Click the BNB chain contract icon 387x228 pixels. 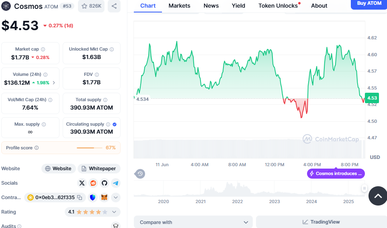(31, 197)
